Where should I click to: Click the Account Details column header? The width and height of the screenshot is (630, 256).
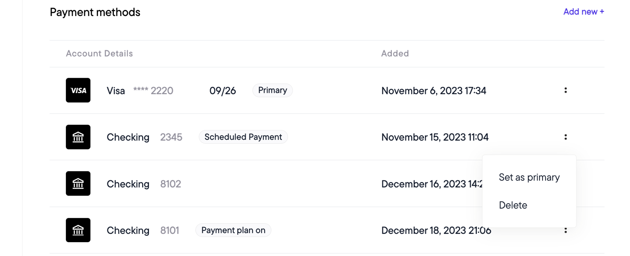click(x=99, y=54)
